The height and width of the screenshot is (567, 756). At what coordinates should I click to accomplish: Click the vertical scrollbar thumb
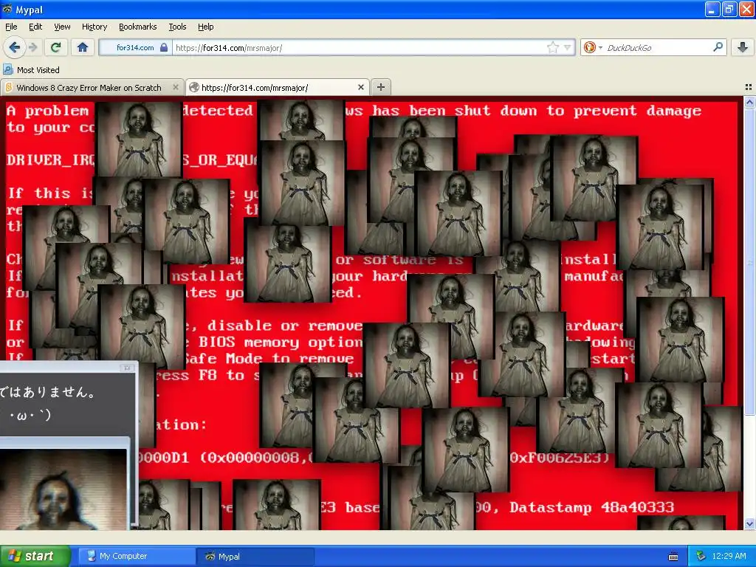point(749,261)
